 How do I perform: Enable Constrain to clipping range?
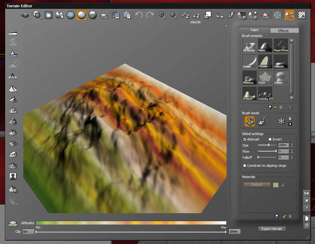pos(245,166)
